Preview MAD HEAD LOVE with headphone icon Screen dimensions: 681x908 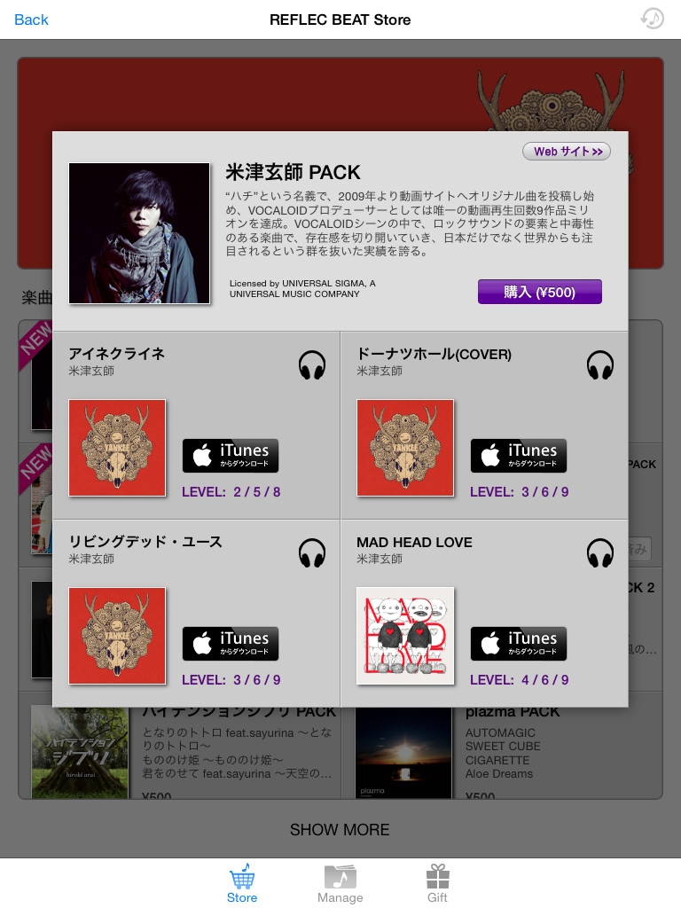[600, 553]
